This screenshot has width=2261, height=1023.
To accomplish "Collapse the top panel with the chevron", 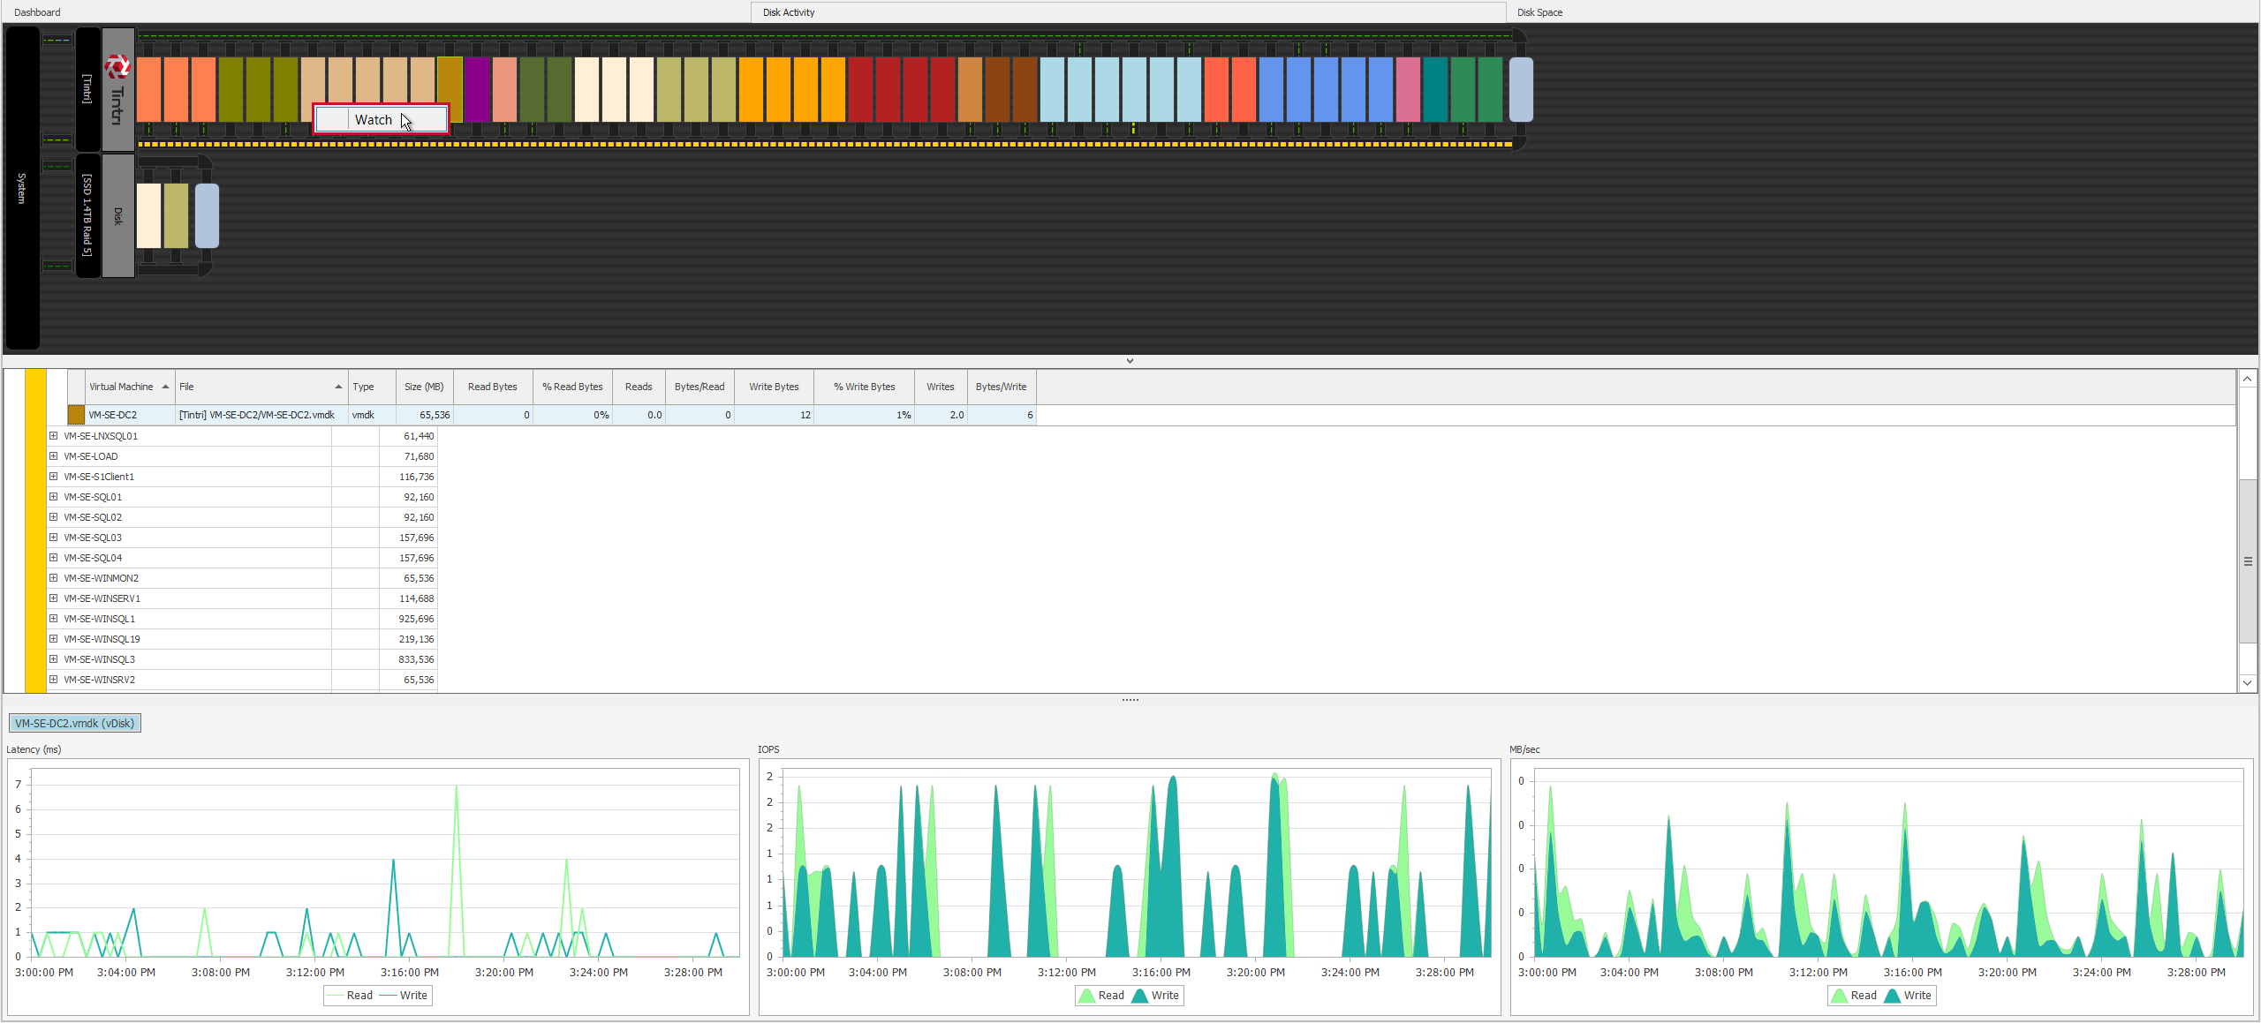I will coord(1130,360).
